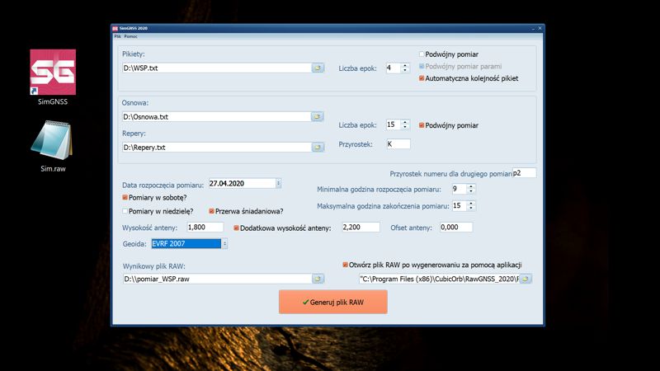660x371 pixels.
Task: Toggle Podwójny pomiar parami checkbox
Action: coord(422,66)
